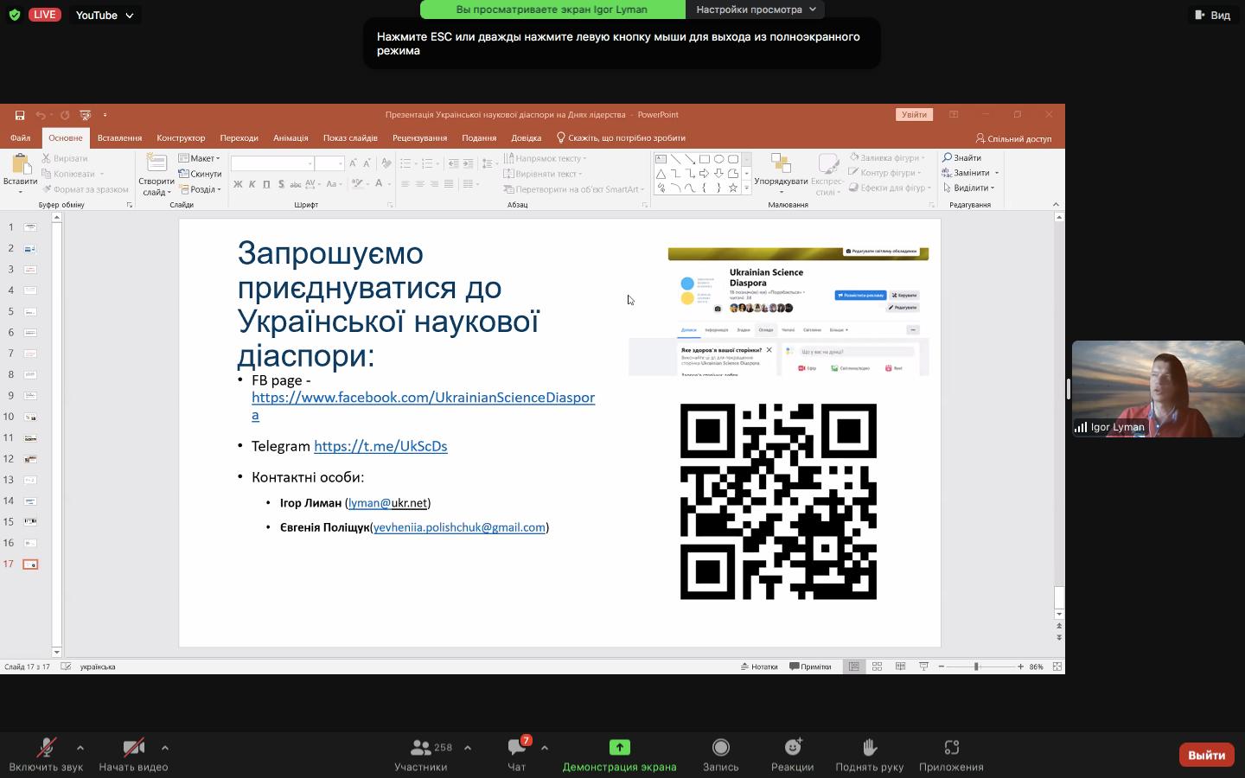
Task: Click the Share Screen green icon
Action: coord(619,748)
